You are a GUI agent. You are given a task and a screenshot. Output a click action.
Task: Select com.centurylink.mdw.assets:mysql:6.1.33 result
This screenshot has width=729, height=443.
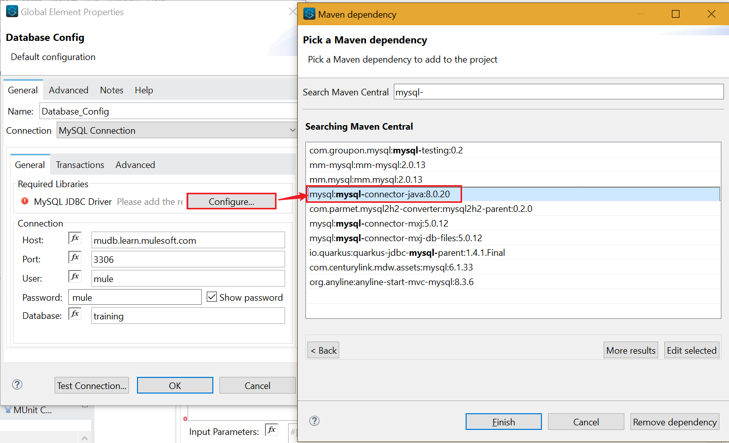514,267
